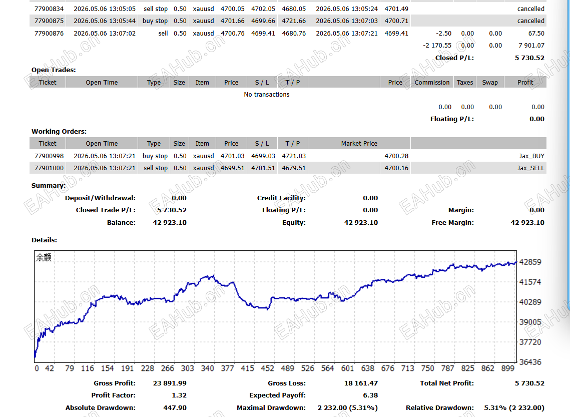Click Market Price column header

[359, 144]
